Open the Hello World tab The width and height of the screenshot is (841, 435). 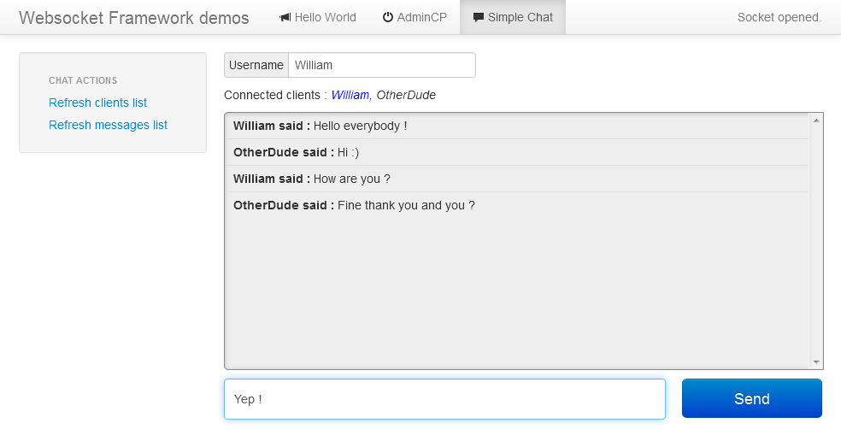318,17
